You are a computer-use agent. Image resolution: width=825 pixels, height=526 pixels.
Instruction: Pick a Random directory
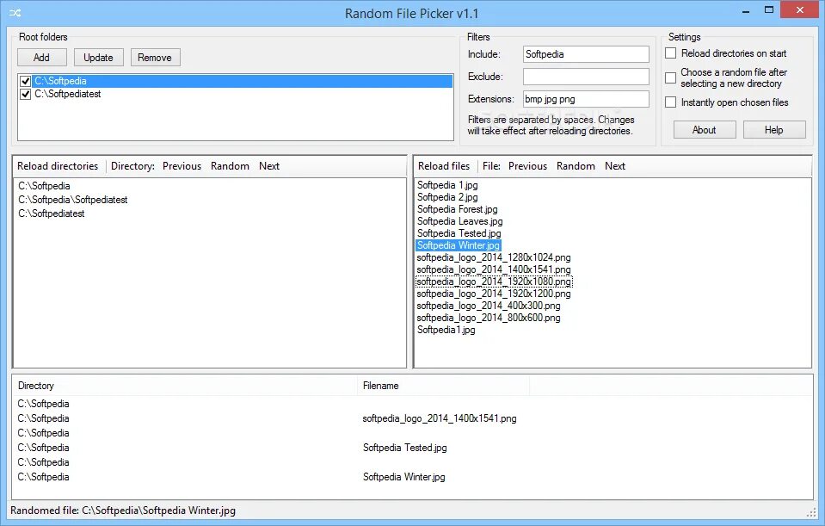coord(230,166)
